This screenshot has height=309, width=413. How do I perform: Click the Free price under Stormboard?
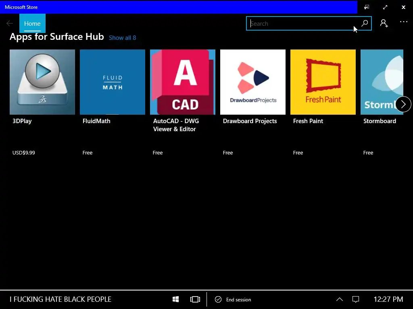tap(368, 152)
